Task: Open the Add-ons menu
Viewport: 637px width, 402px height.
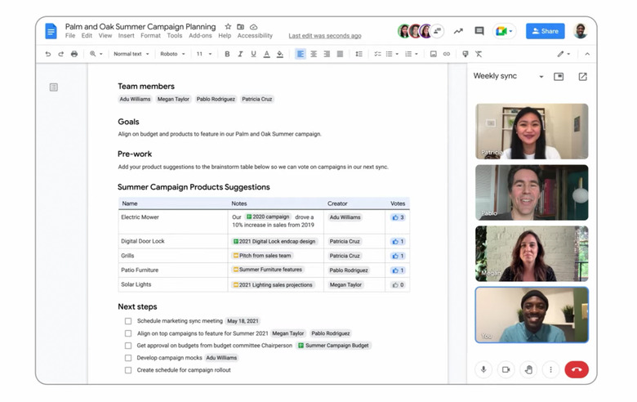Action: 200,36
